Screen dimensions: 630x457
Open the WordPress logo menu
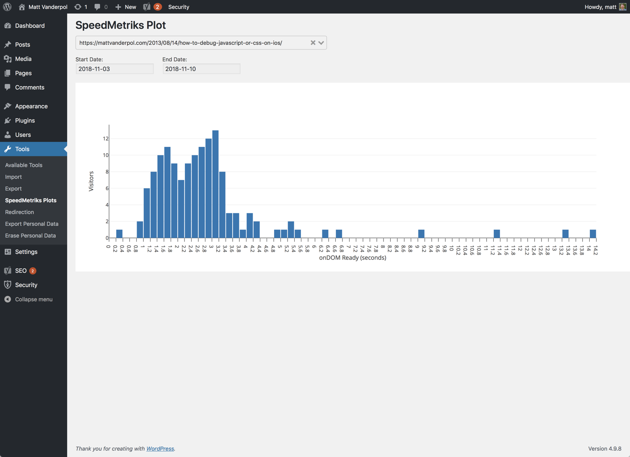(7, 7)
